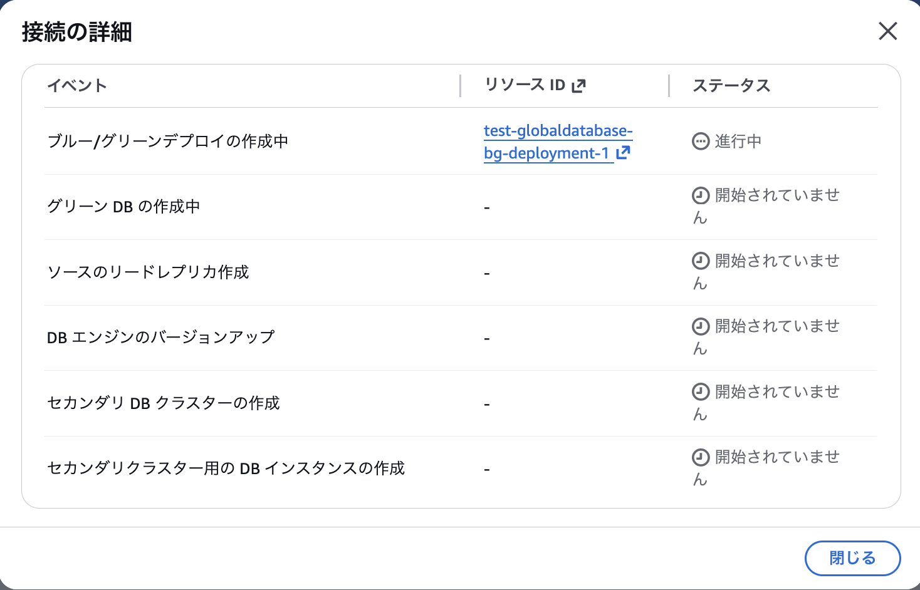Image resolution: width=920 pixels, height=590 pixels.
Task: Click clock icon for ソースのリードレプリカ作成
Action: point(700,261)
